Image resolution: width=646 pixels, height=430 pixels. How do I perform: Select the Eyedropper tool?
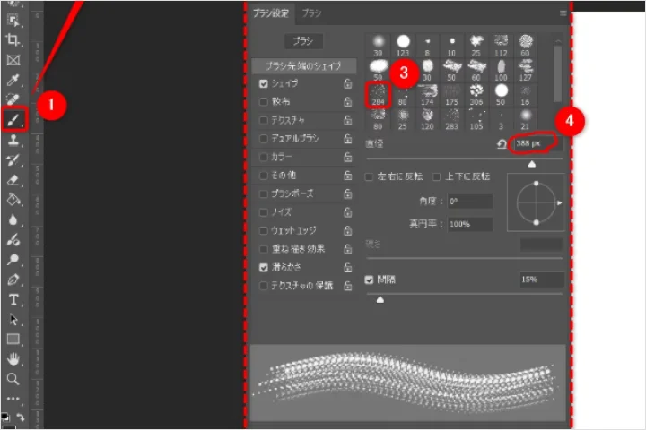click(13, 80)
